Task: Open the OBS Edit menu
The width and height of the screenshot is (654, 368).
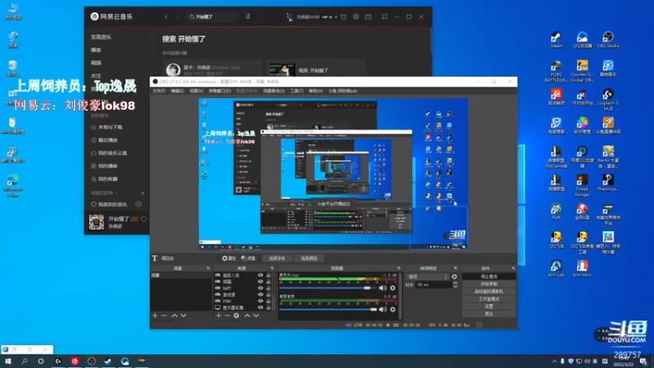Action: (x=177, y=91)
